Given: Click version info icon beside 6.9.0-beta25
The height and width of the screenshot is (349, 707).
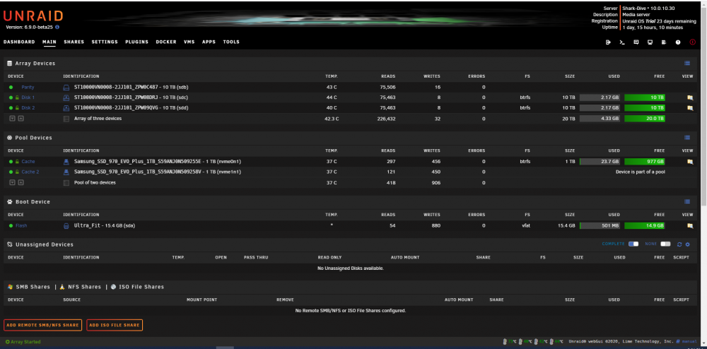Looking at the screenshot, I should point(57,27).
